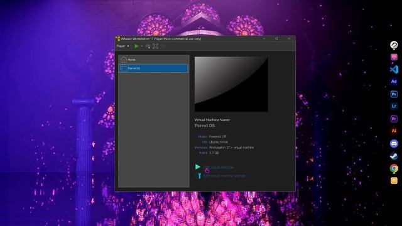The height and width of the screenshot is (226, 402).
Task: Click the Powered Off state text
Action: pos(217,137)
